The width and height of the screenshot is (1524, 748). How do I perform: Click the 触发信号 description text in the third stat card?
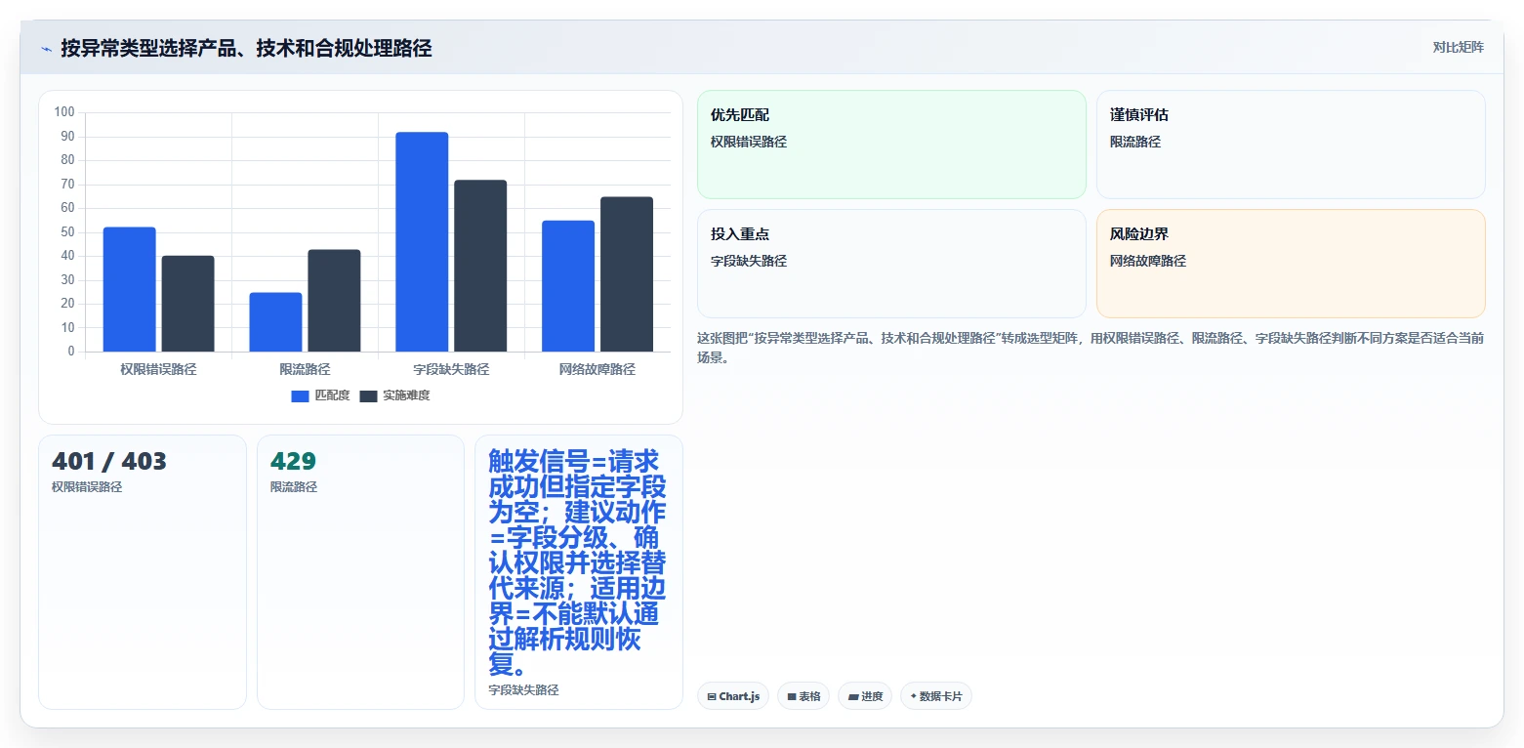[578, 562]
